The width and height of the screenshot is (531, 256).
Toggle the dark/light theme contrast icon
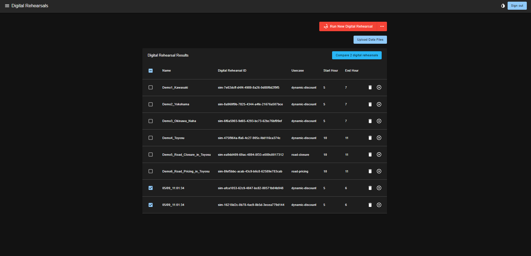tap(503, 6)
